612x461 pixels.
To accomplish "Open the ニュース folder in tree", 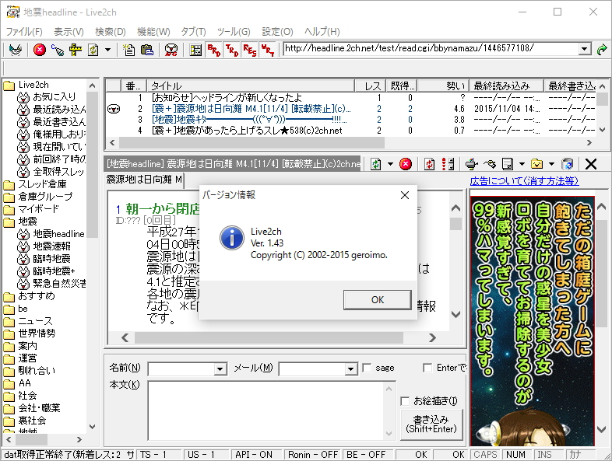I will (x=35, y=321).
